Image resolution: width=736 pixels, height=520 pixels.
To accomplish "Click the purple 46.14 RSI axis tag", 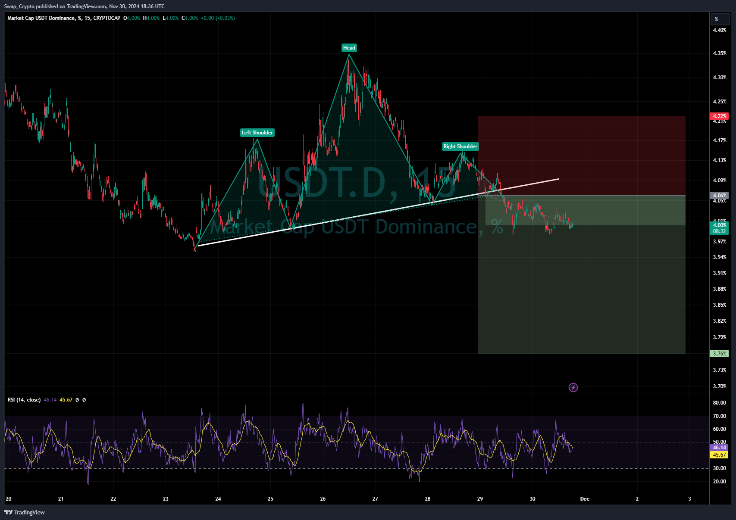I will coord(719,448).
